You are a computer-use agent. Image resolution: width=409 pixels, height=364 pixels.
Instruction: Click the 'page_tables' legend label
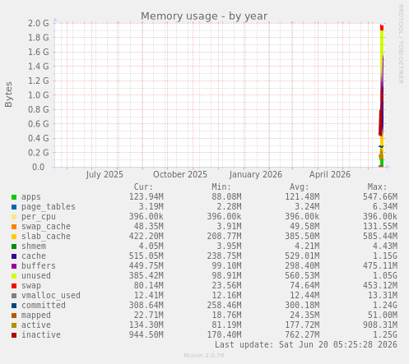tap(49, 207)
